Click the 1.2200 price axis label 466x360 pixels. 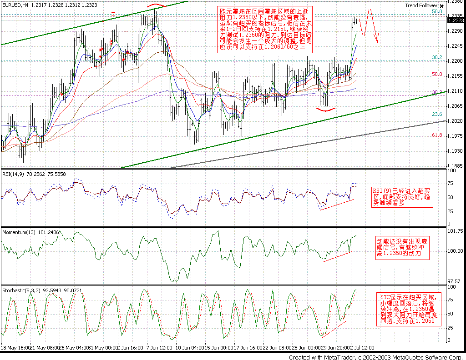[455, 61]
